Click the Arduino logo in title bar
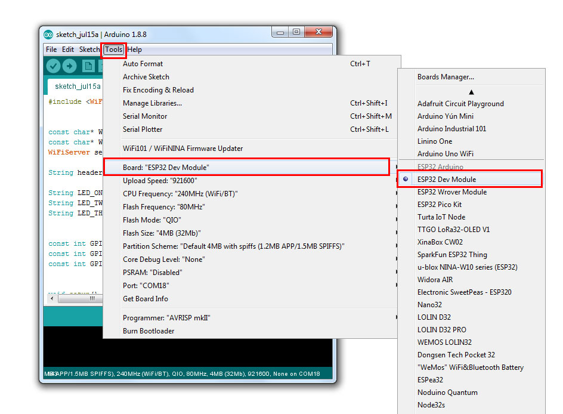Viewport: 563px width, 414px height. (48, 35)
